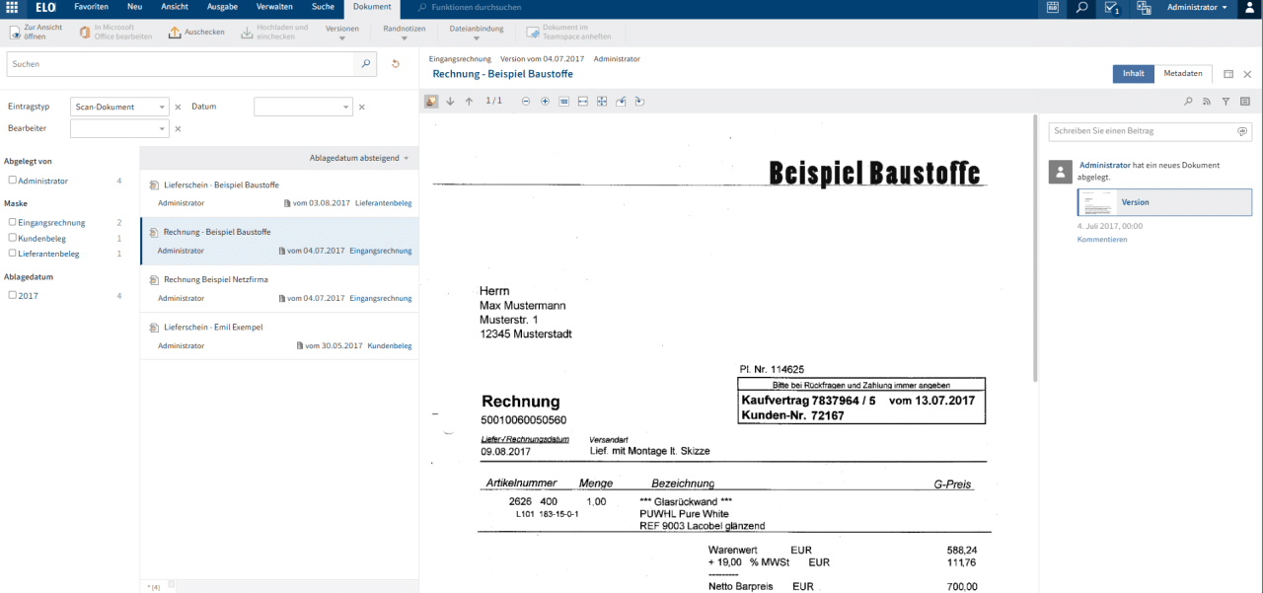This screenshot has width=1263, height=593.
Task: Rotate the document preview left
Action: (x=621, y=101)
